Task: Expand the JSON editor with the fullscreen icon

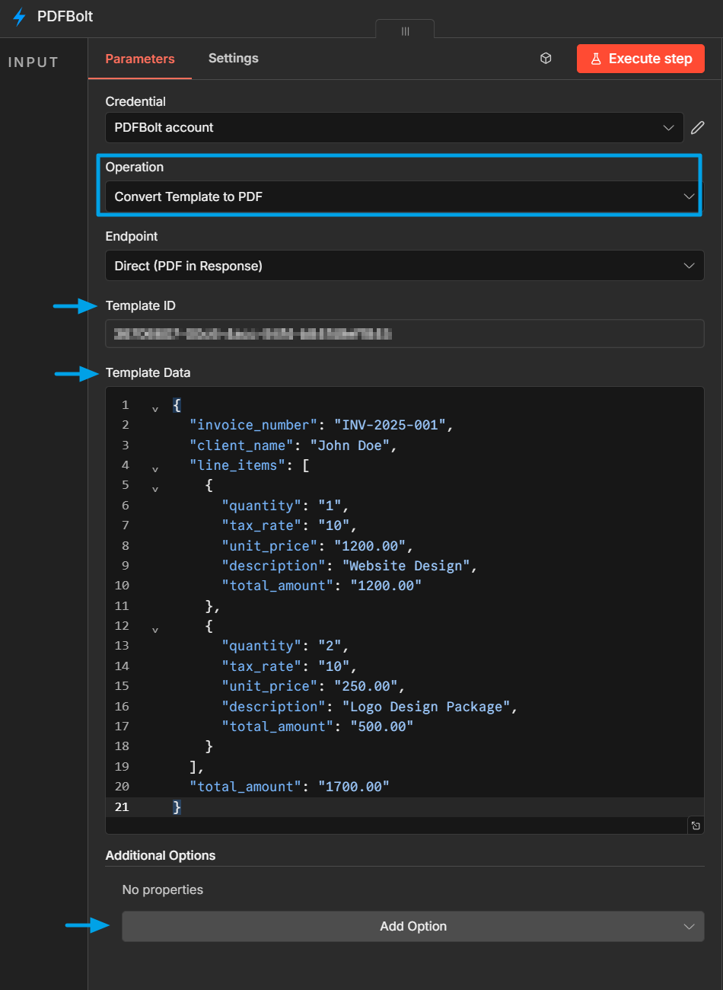Action: pos(696,826)
